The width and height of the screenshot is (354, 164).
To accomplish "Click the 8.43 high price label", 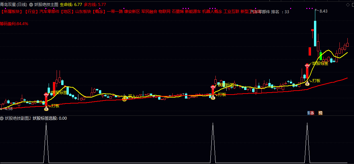I will 324,11.
